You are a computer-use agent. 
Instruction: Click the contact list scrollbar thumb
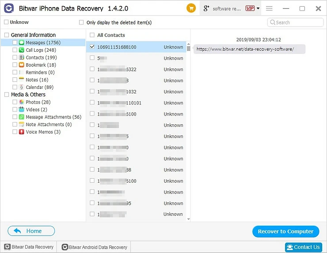pos(189,49)
